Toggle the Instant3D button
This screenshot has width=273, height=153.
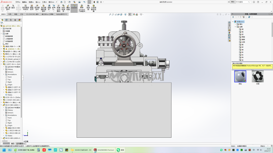point(74,8)
